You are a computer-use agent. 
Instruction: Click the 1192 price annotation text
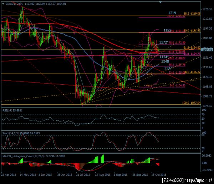[x=167, y=30]
